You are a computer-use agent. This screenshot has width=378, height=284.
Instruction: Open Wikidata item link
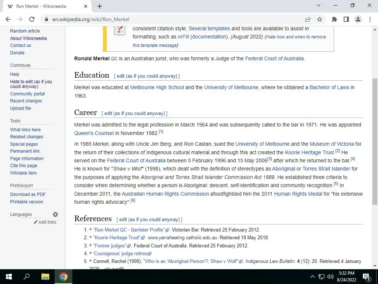pyautogui.click(x=23, y=173)
